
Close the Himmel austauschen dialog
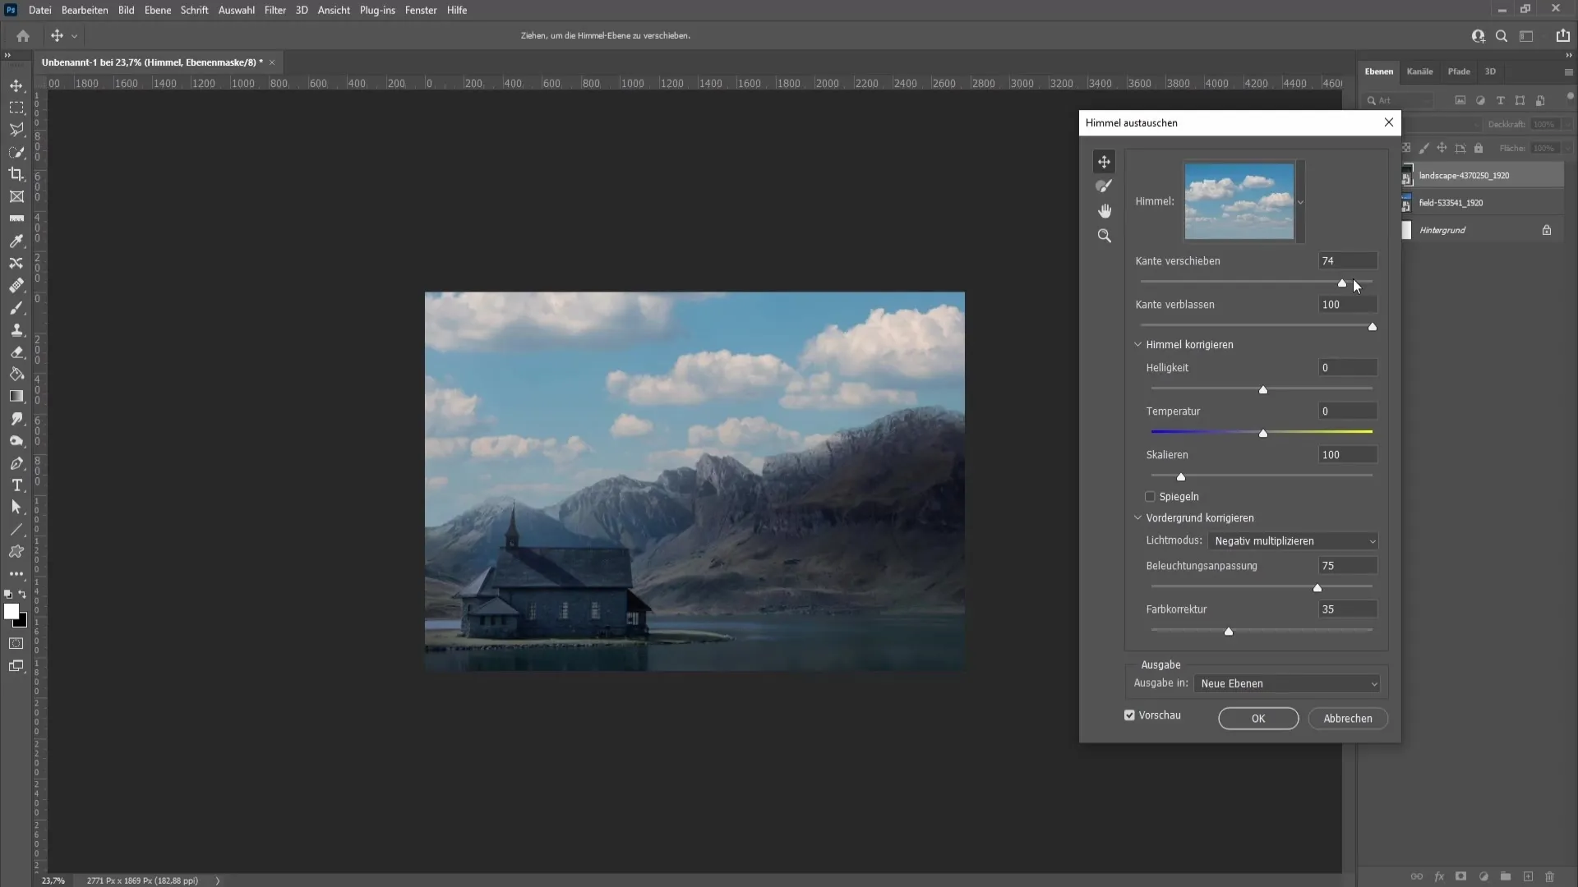click(x=1389, y=122)
